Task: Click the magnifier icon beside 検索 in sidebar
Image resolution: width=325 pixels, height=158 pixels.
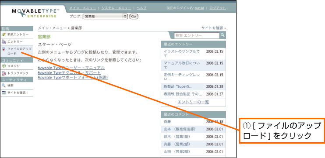Action: click(4, 86)
